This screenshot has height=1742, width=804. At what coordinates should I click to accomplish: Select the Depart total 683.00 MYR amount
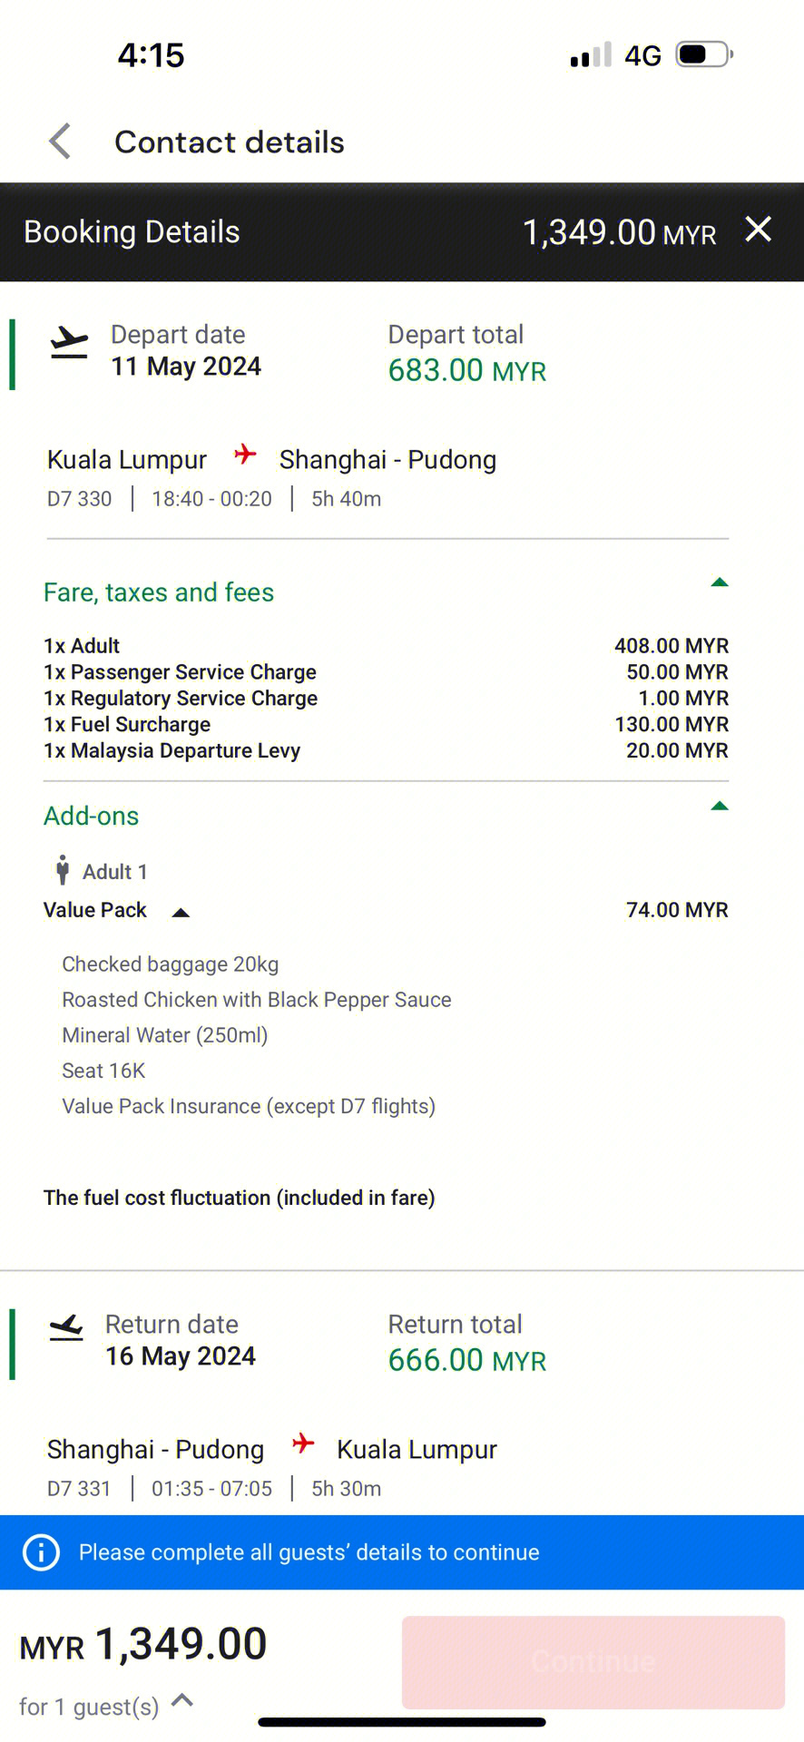click(467, 370)
